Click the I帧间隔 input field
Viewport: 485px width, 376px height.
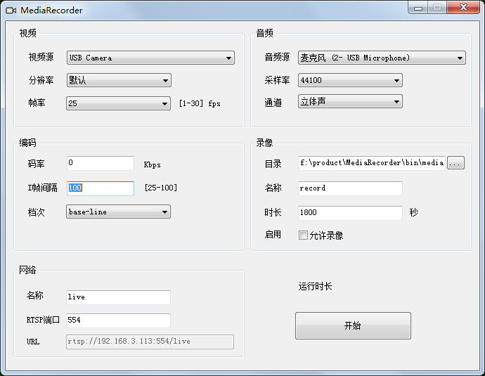point(101,188)
